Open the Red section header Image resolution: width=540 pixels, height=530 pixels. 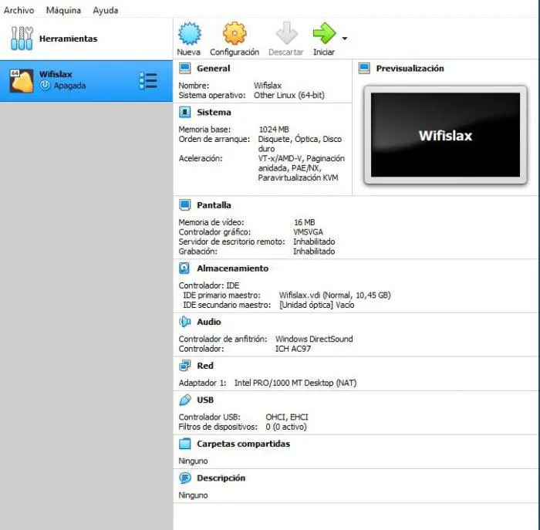point(205,366)
